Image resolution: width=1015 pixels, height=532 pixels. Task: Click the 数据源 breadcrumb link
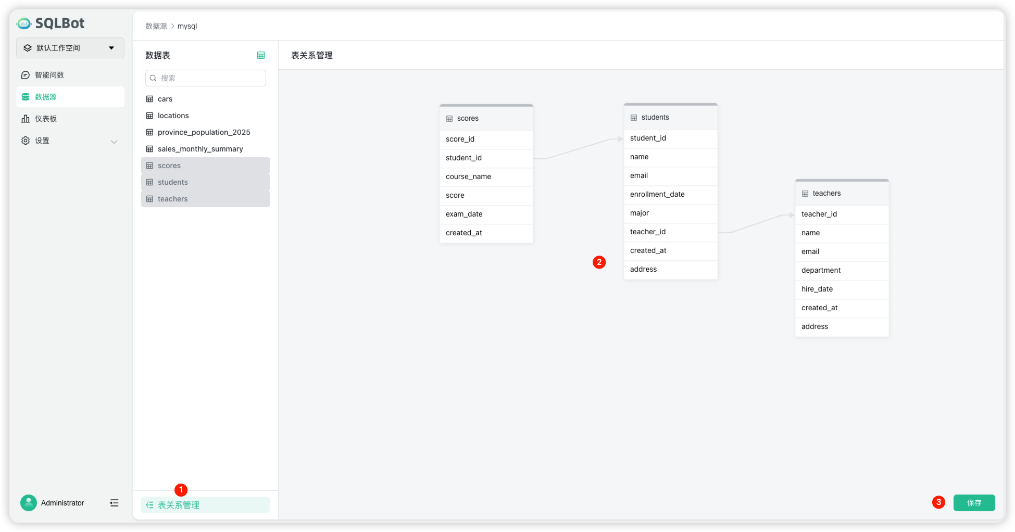[x=156, y=26]
